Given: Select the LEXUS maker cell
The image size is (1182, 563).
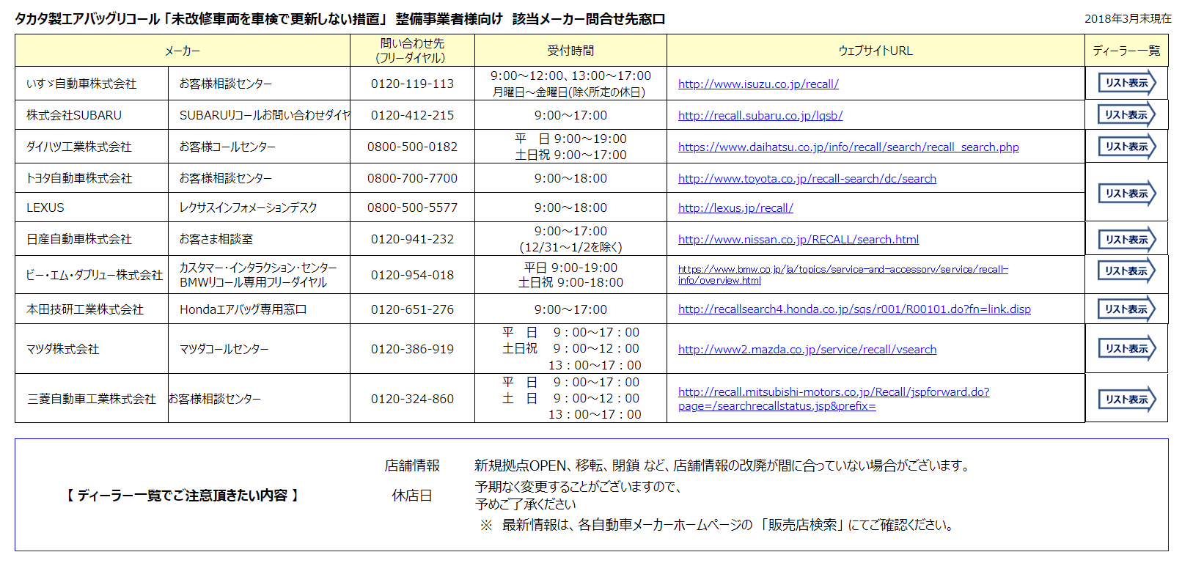Looking at the screenshot, I should pos(92,207).
